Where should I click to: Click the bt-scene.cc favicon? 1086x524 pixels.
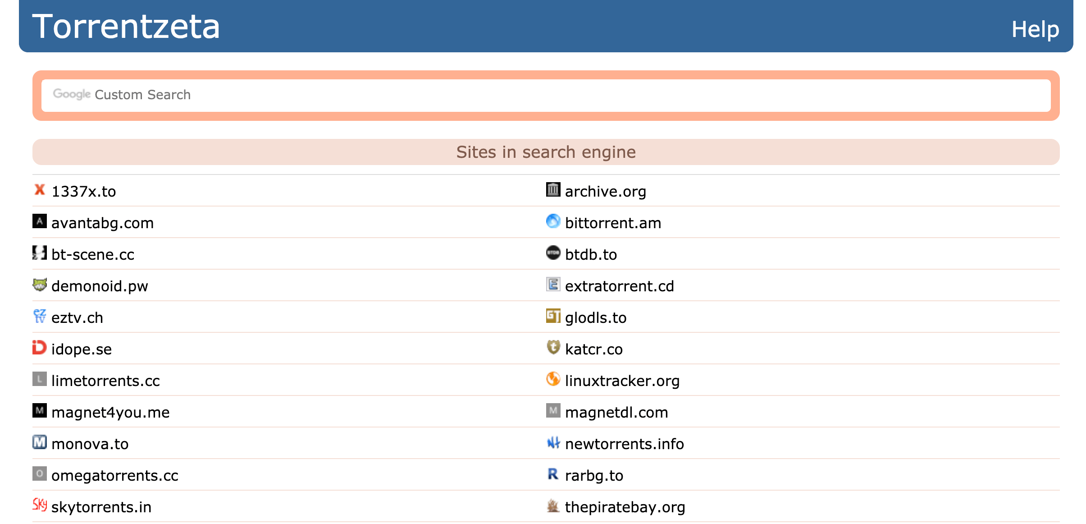pos(40,253)
